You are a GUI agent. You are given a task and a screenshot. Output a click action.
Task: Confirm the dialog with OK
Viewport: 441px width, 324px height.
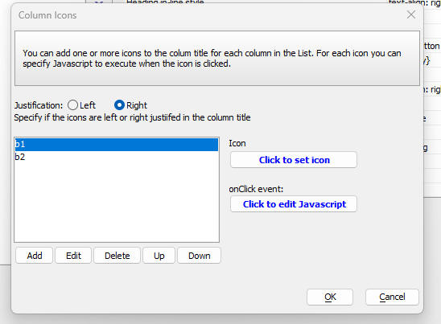(330, 297)
